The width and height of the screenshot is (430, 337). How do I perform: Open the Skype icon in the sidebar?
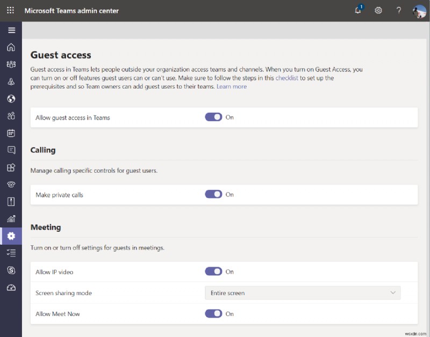(11, 269)
